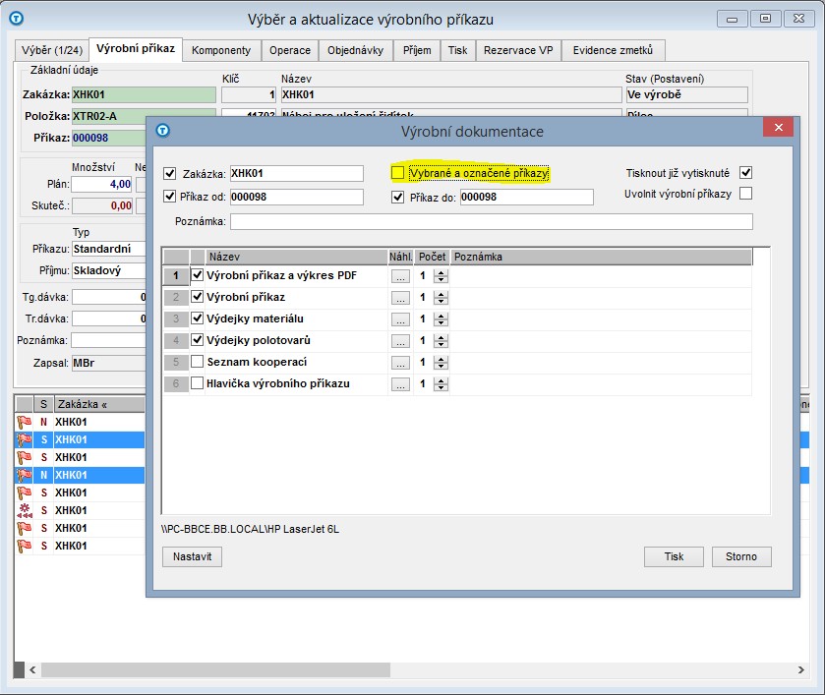Click the flag icon in first N XHK01 row
825x695 pixels.
25,422
